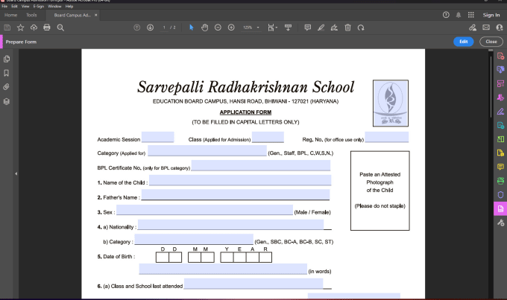The image size is (507, 300).
Task: Open the Sign document tool
Action: point(334,28)
